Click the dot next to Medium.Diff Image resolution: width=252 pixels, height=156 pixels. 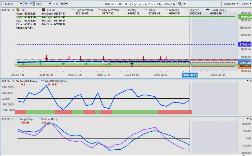click(56, 120)
